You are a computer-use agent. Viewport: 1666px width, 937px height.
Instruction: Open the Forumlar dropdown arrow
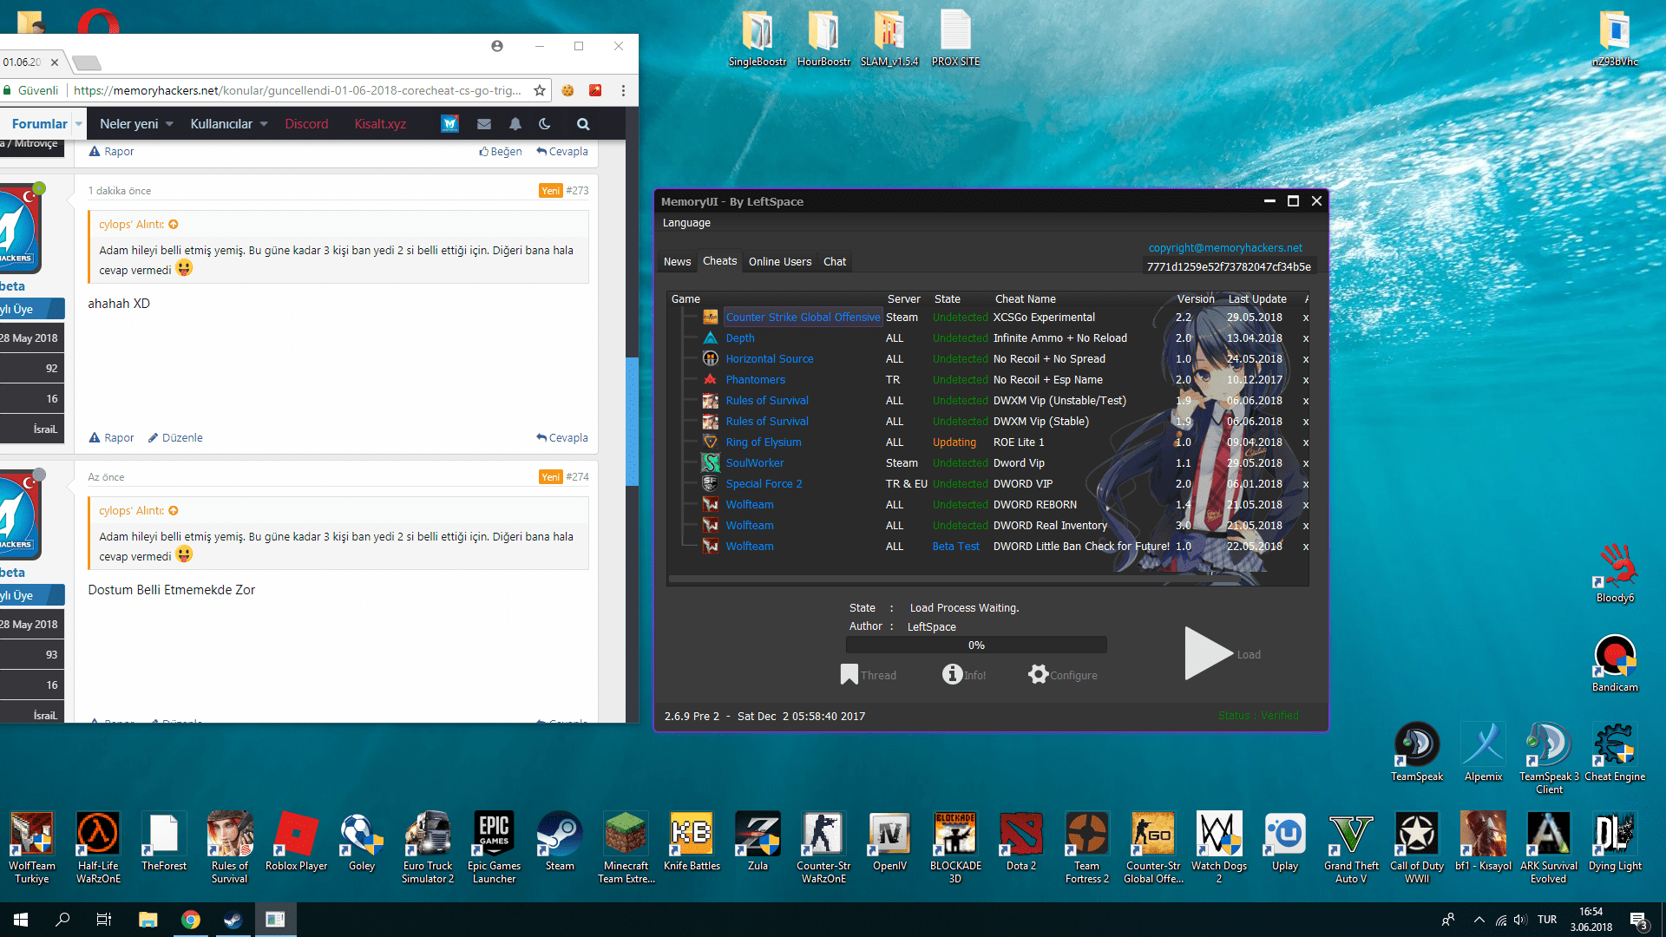(79, 124)
